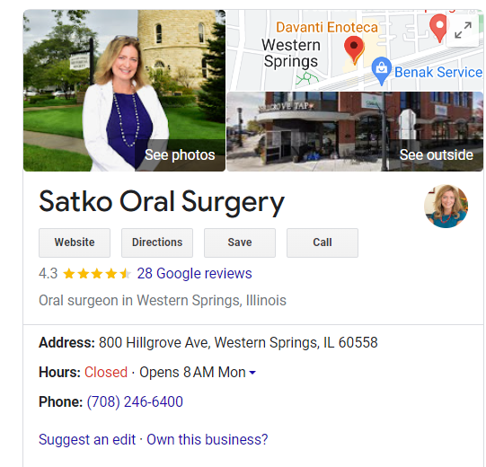486x467 pixels.
Task: Expand the hours dropdown arrow
Action: [x=252, y=373]
